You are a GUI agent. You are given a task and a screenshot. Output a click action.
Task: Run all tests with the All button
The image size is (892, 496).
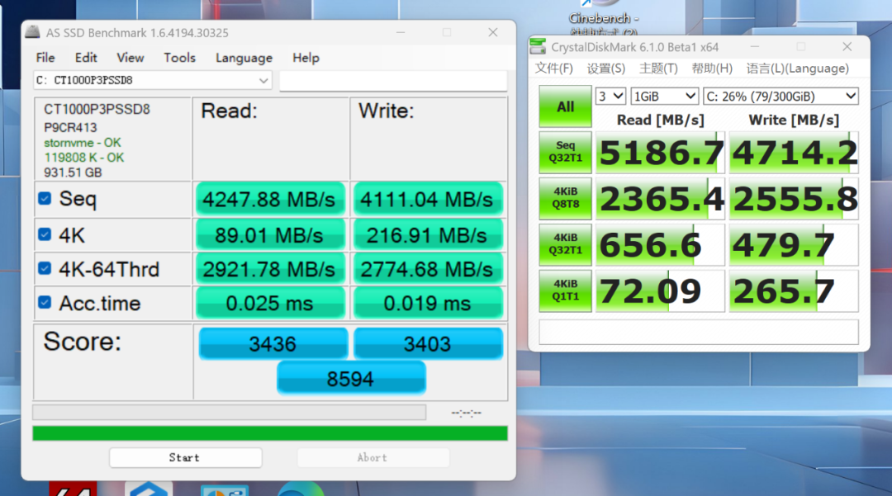tap(565, 106)
